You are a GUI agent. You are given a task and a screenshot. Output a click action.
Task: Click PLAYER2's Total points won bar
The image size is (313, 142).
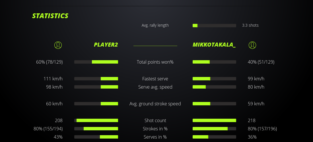point(96,62)
